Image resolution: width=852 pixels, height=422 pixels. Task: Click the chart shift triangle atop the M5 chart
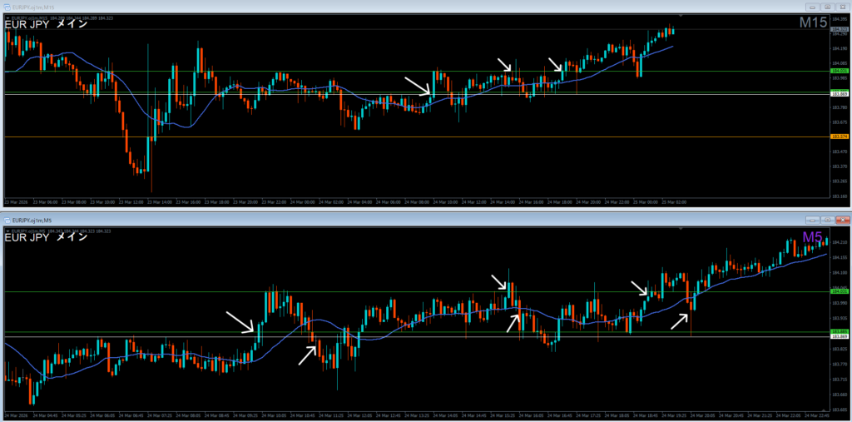679,230
